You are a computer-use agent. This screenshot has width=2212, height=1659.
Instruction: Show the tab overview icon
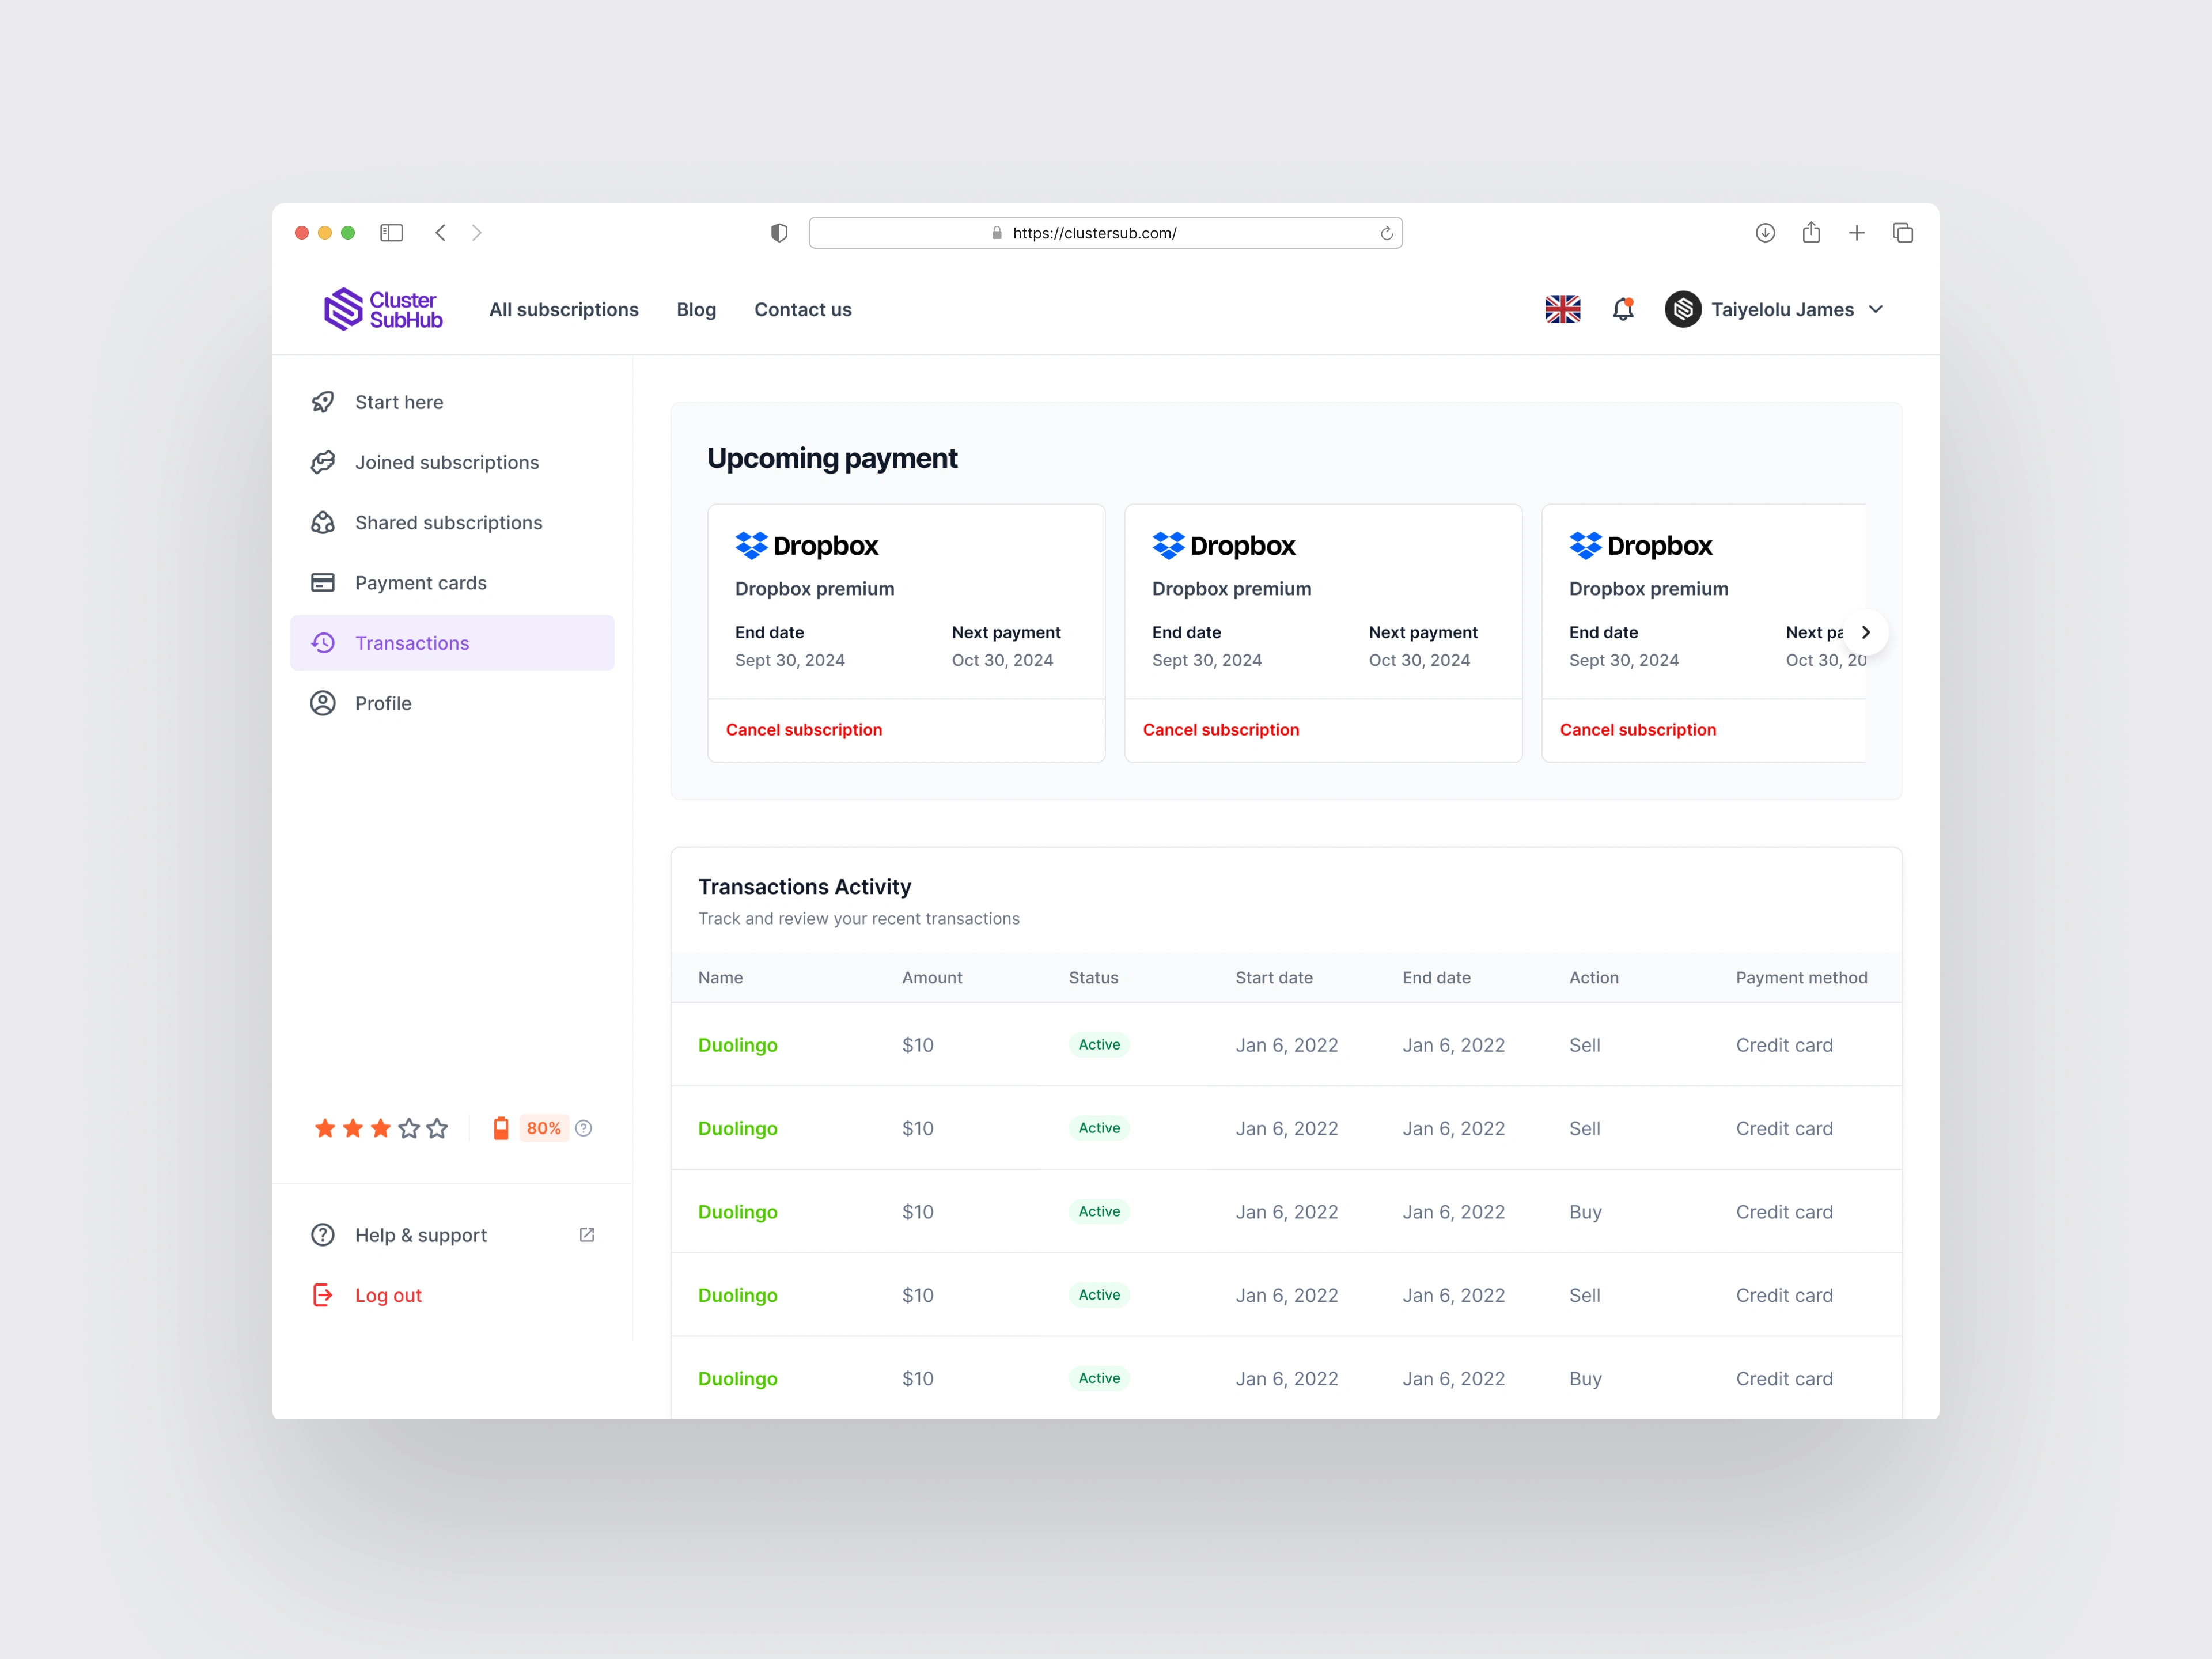1903,233
